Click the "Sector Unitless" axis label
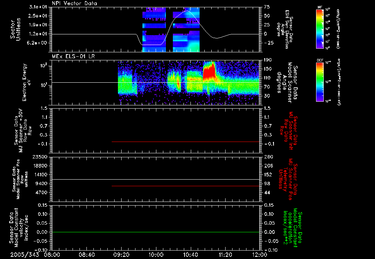This screenshot has width=375, height=259. [x=15, y=30]
